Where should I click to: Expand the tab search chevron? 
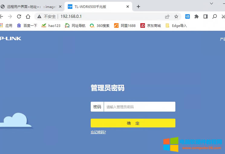pyautogui.click(x=212, y=3)
